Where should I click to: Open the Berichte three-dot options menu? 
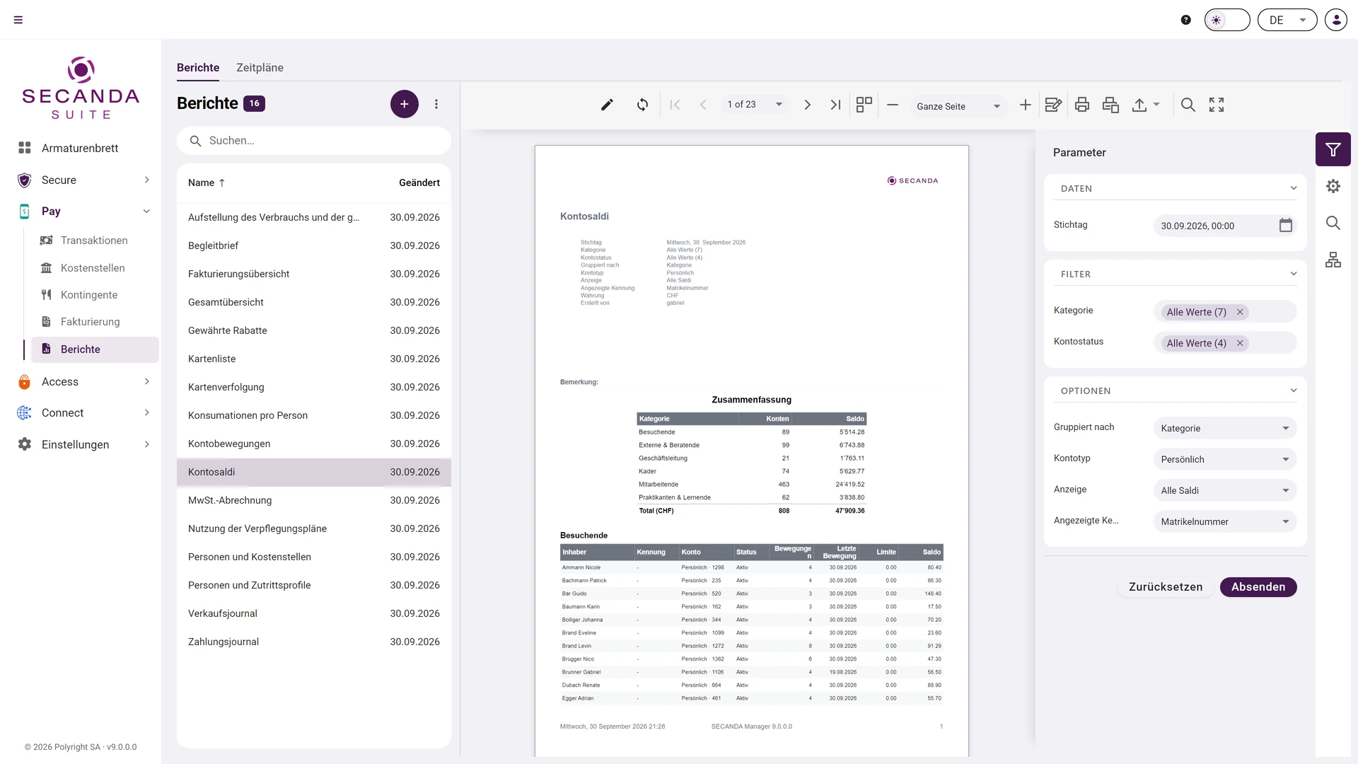(x=436, y=104)
